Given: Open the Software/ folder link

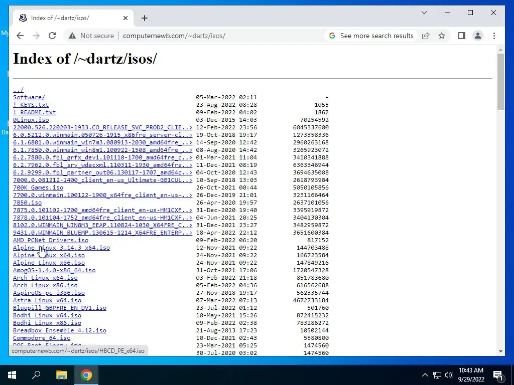Looking at the screenshot, I should (x=29, y=97).
